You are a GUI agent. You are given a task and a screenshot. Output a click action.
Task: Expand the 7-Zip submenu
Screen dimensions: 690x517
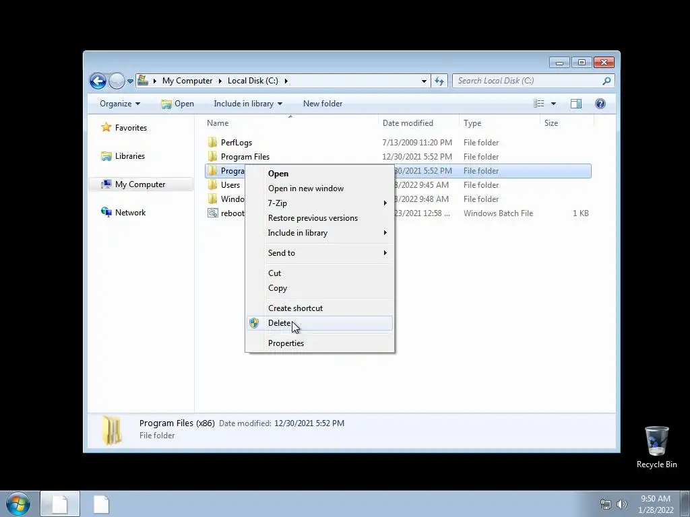319,203
